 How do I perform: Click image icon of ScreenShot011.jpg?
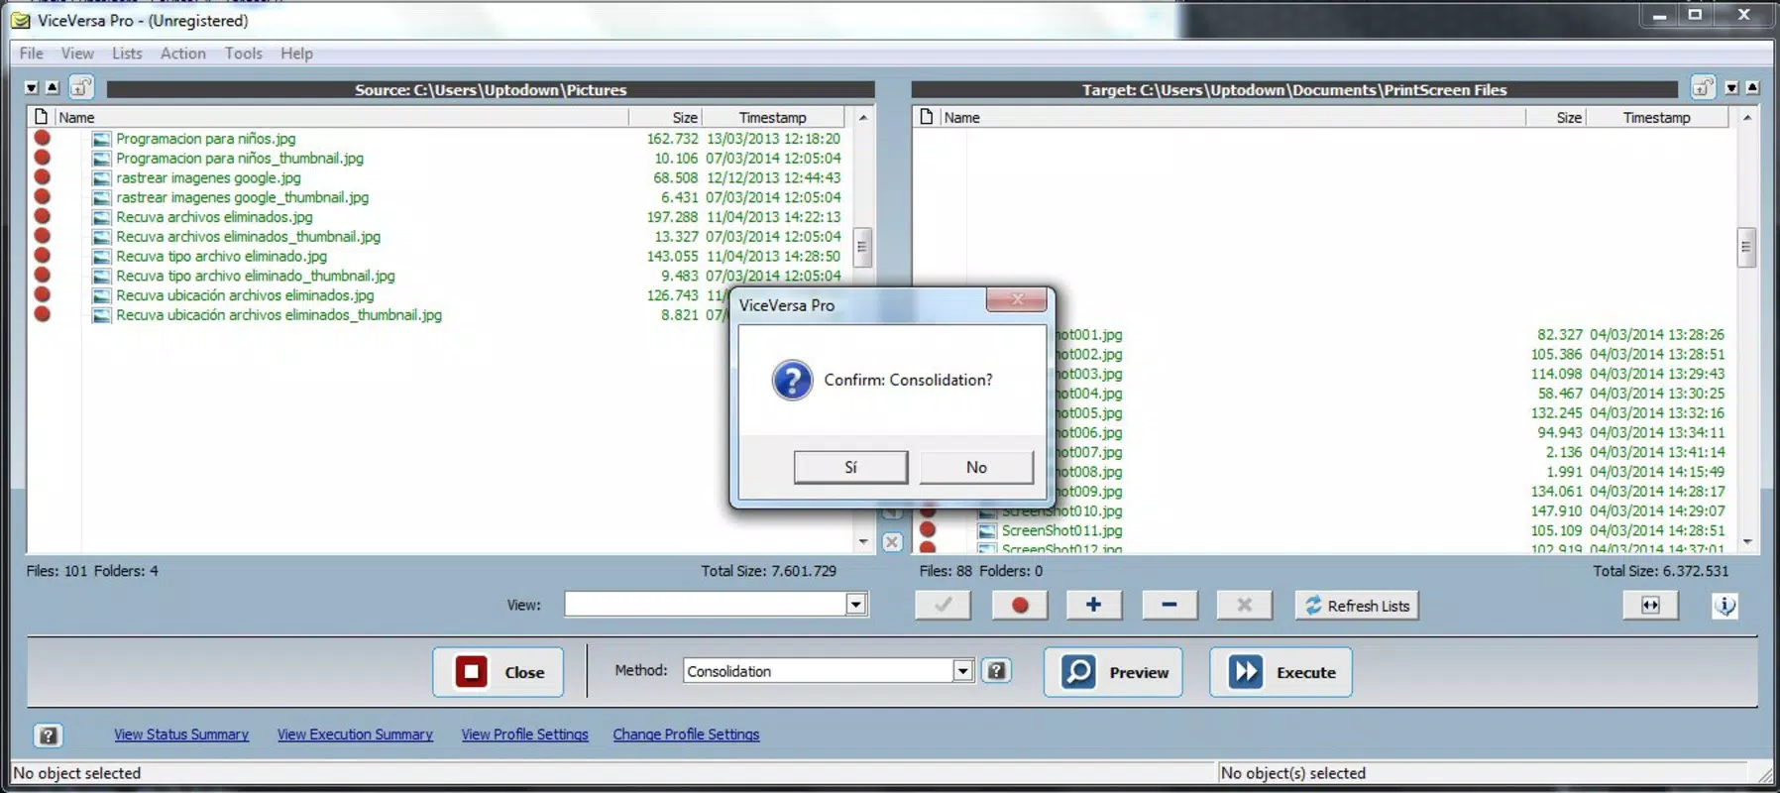[987, 531]
